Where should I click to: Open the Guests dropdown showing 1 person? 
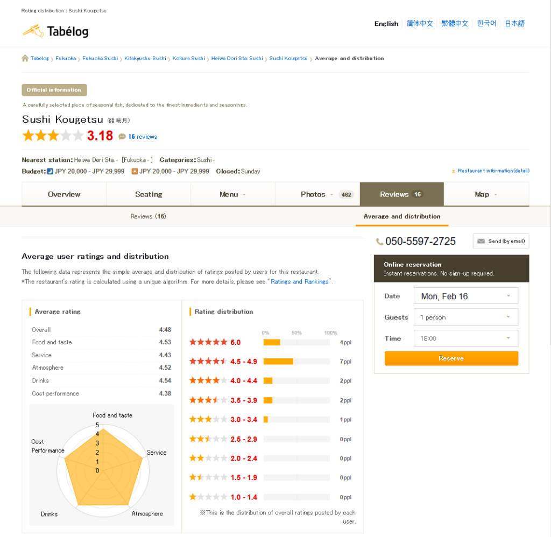tap(465, 317)
